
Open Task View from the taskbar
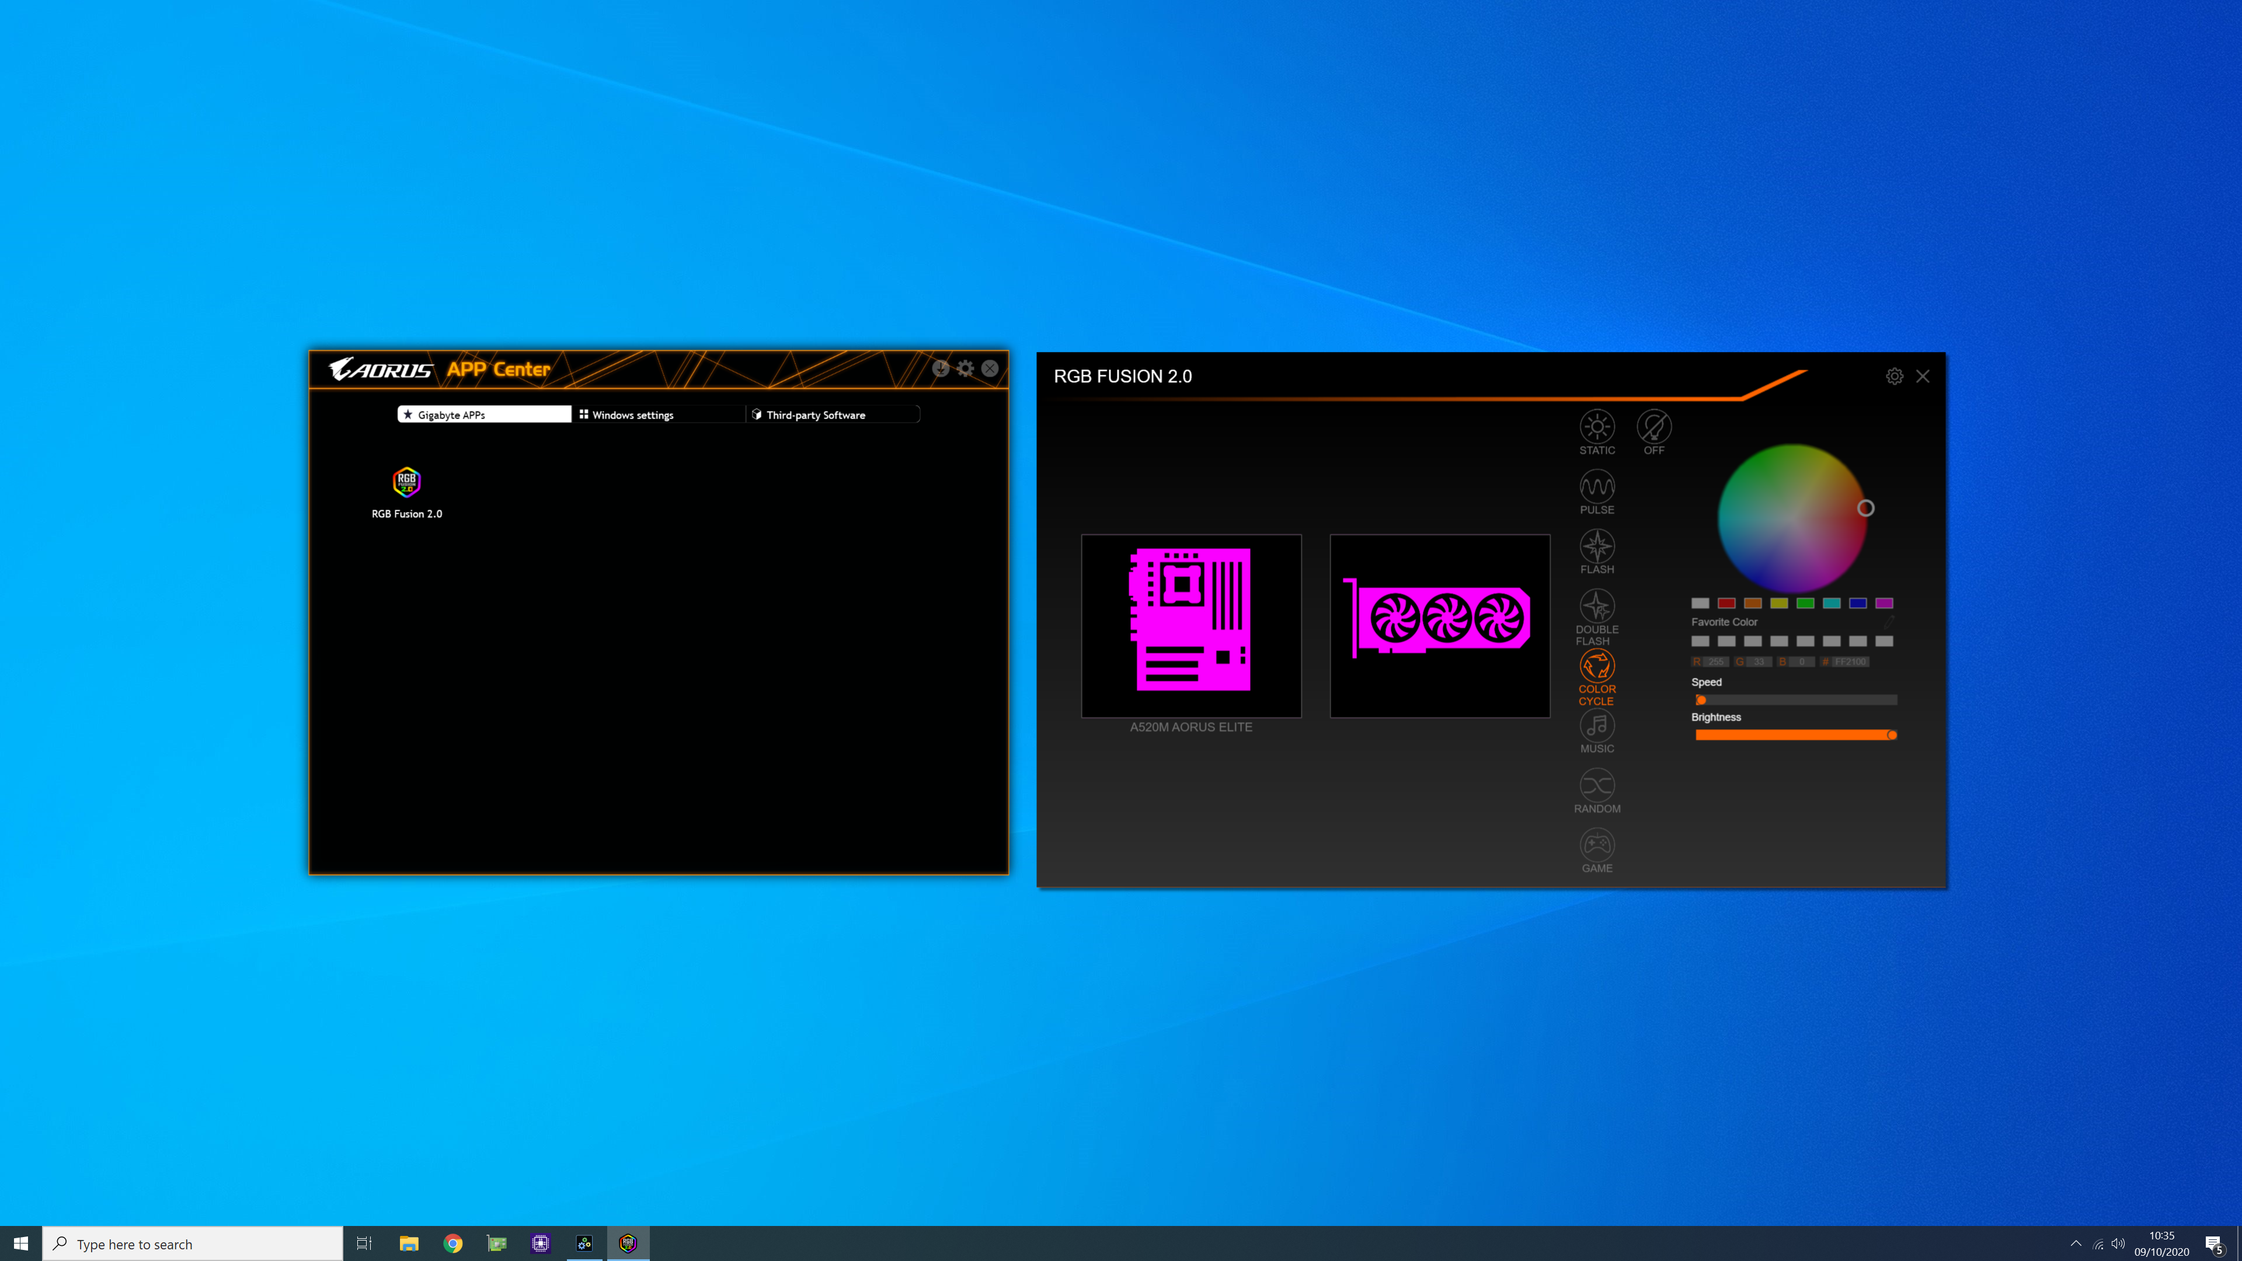pos(365,1243)
